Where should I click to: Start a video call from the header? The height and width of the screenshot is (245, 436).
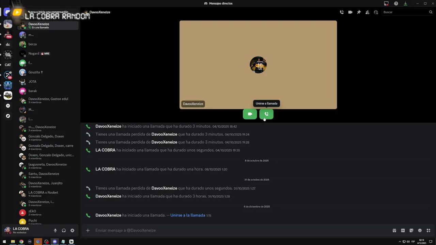click(x=350, y=12)
